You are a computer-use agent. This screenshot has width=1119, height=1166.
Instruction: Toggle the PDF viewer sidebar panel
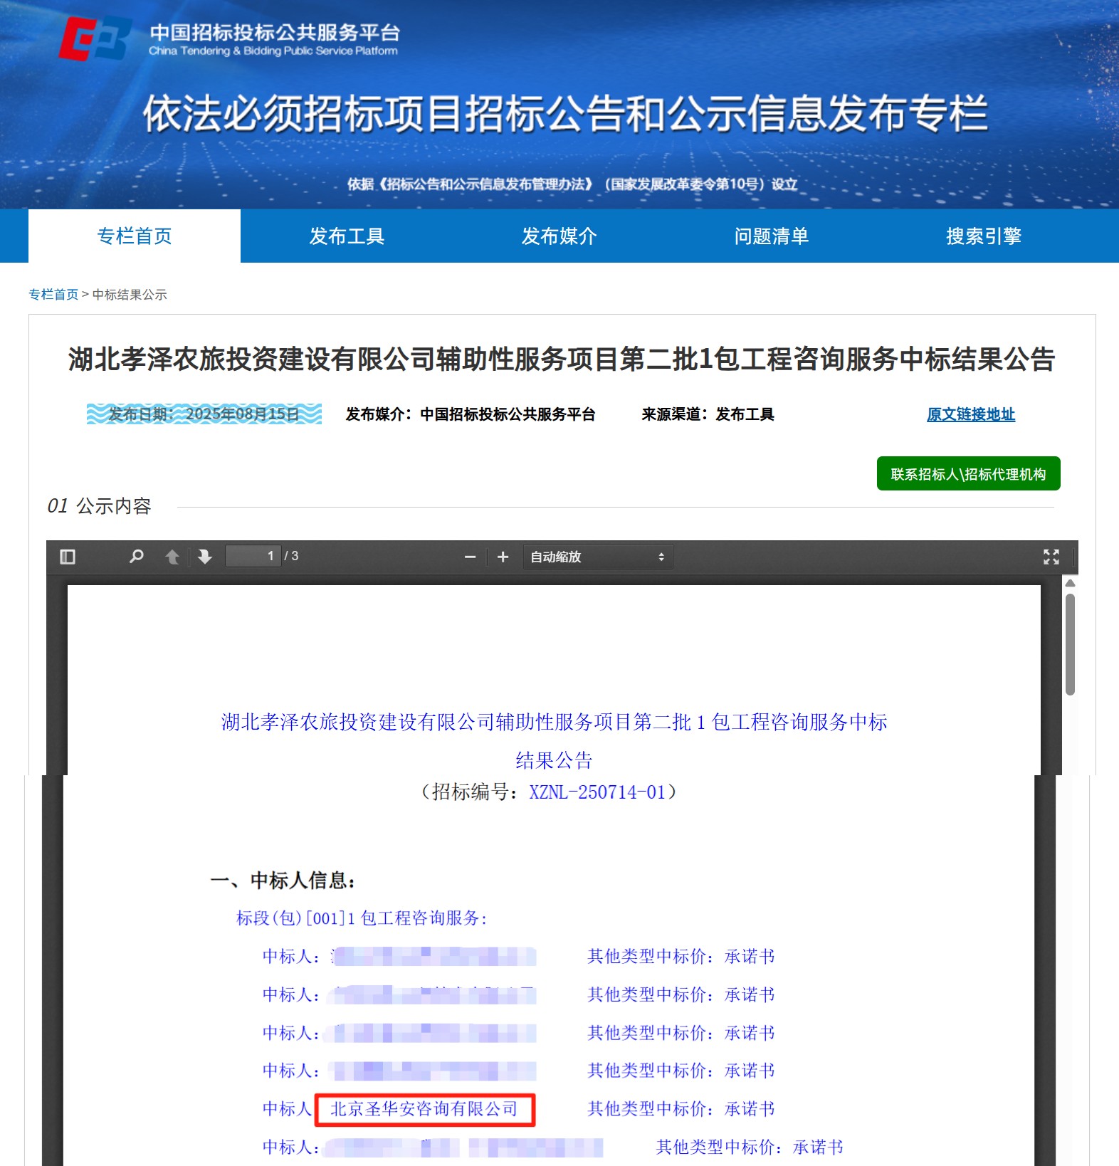click(68, 557)
